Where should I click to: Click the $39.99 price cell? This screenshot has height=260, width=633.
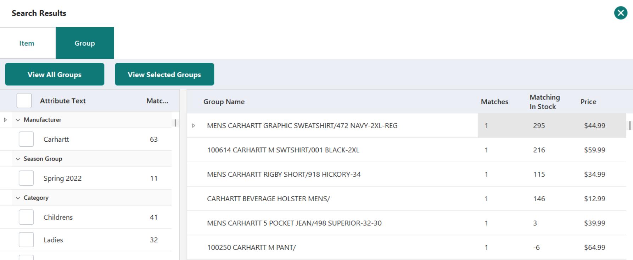pos(595,223)
